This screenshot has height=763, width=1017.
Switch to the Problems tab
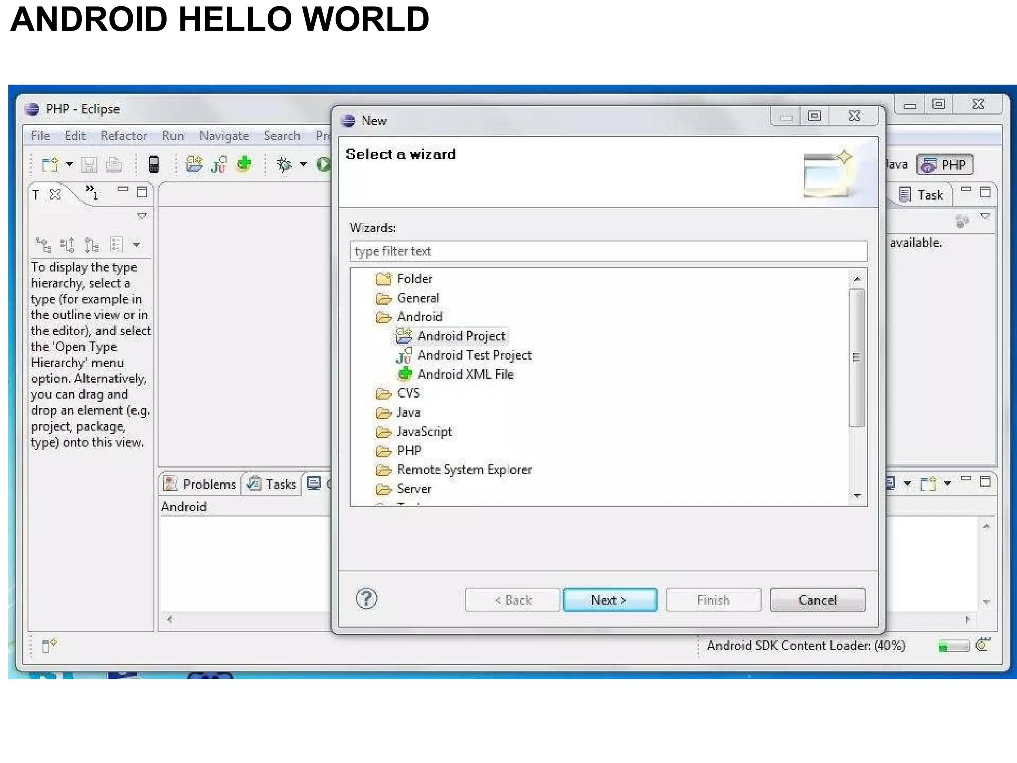tap(201, 484)
